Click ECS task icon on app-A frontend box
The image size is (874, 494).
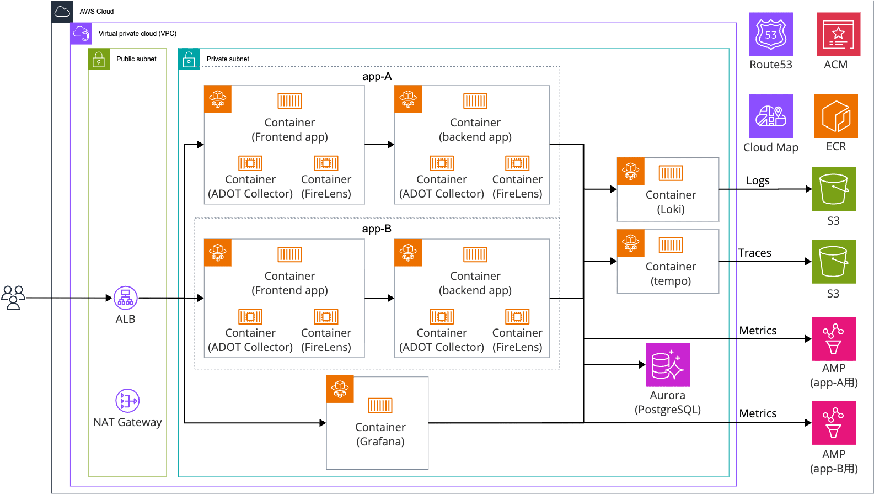coord(218,99)
